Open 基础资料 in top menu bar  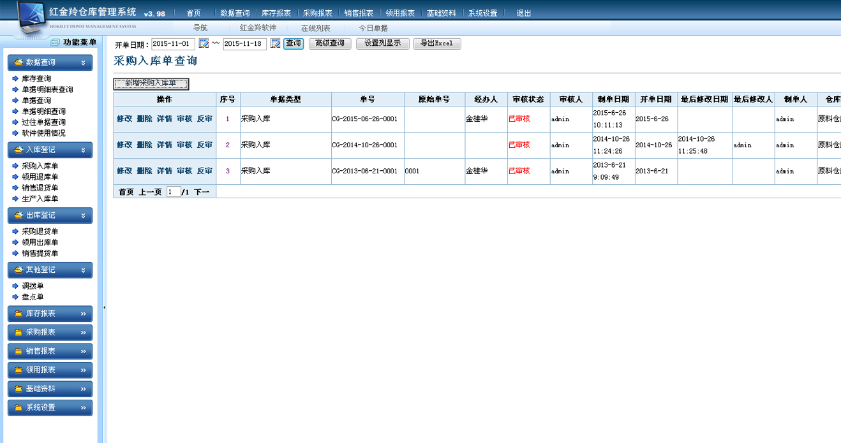[442, 13]
